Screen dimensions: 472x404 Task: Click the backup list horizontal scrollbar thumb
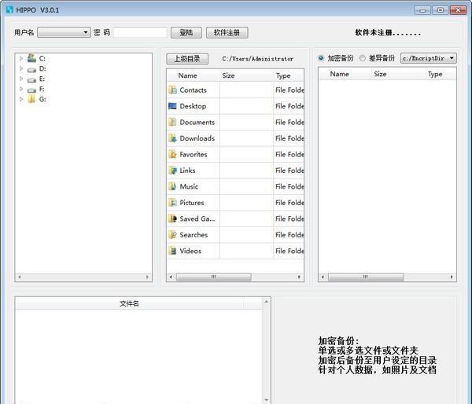(x=366, y=277)
